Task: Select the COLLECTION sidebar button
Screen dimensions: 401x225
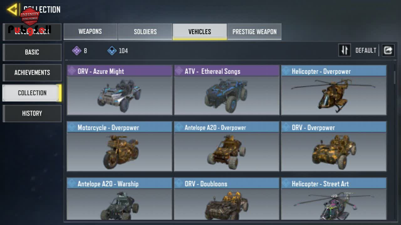Action: click(x=32, y=93)
